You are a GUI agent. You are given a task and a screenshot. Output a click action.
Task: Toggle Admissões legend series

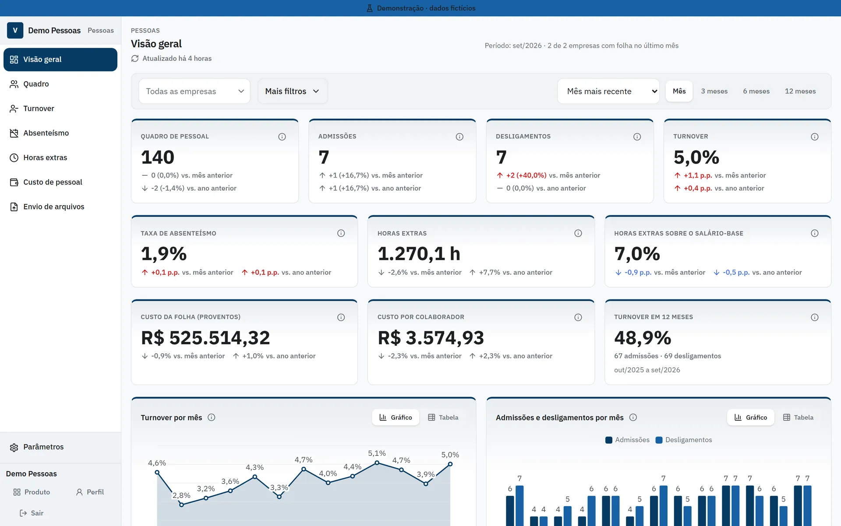tap(627, 440)
